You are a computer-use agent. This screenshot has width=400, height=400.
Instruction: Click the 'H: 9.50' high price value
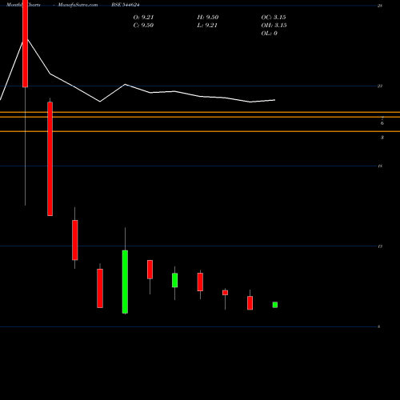click(x=208, y=18)
